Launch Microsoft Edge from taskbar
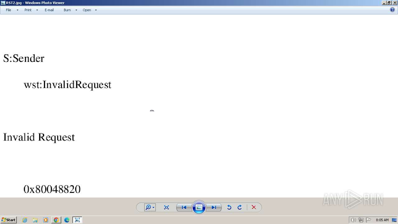Screen dimensions: 398x224 (67, 220)
